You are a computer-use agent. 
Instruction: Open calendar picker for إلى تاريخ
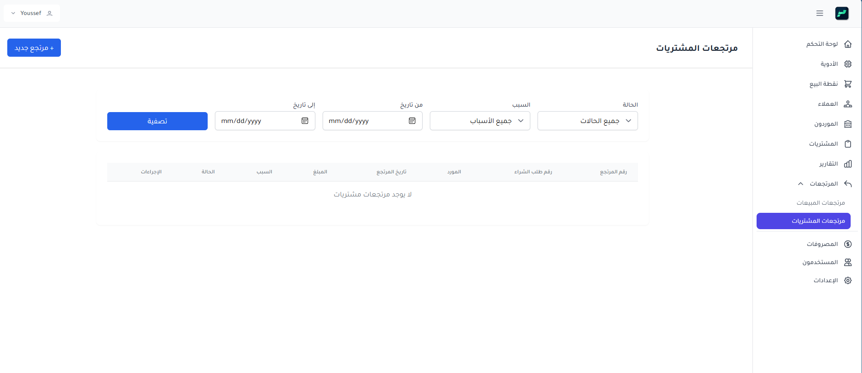click(305, 121)
